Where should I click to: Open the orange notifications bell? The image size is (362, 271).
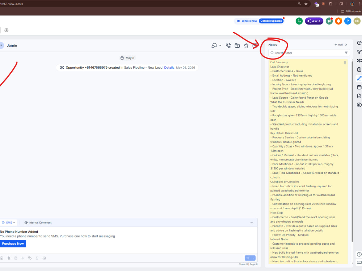338,21
